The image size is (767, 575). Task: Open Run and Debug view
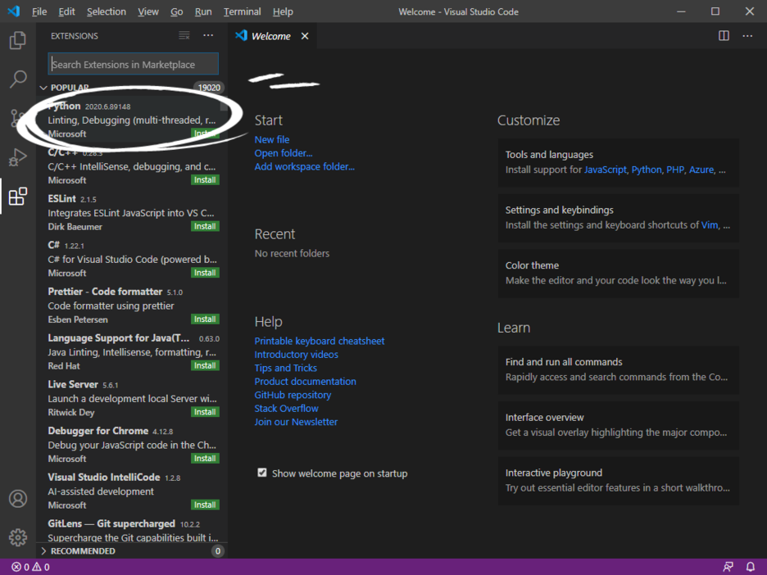click(x=17, y=157)
